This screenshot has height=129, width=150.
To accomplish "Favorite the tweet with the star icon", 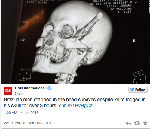I will tap(145, 123).
